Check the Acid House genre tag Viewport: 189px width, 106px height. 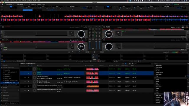coord(155,65)
